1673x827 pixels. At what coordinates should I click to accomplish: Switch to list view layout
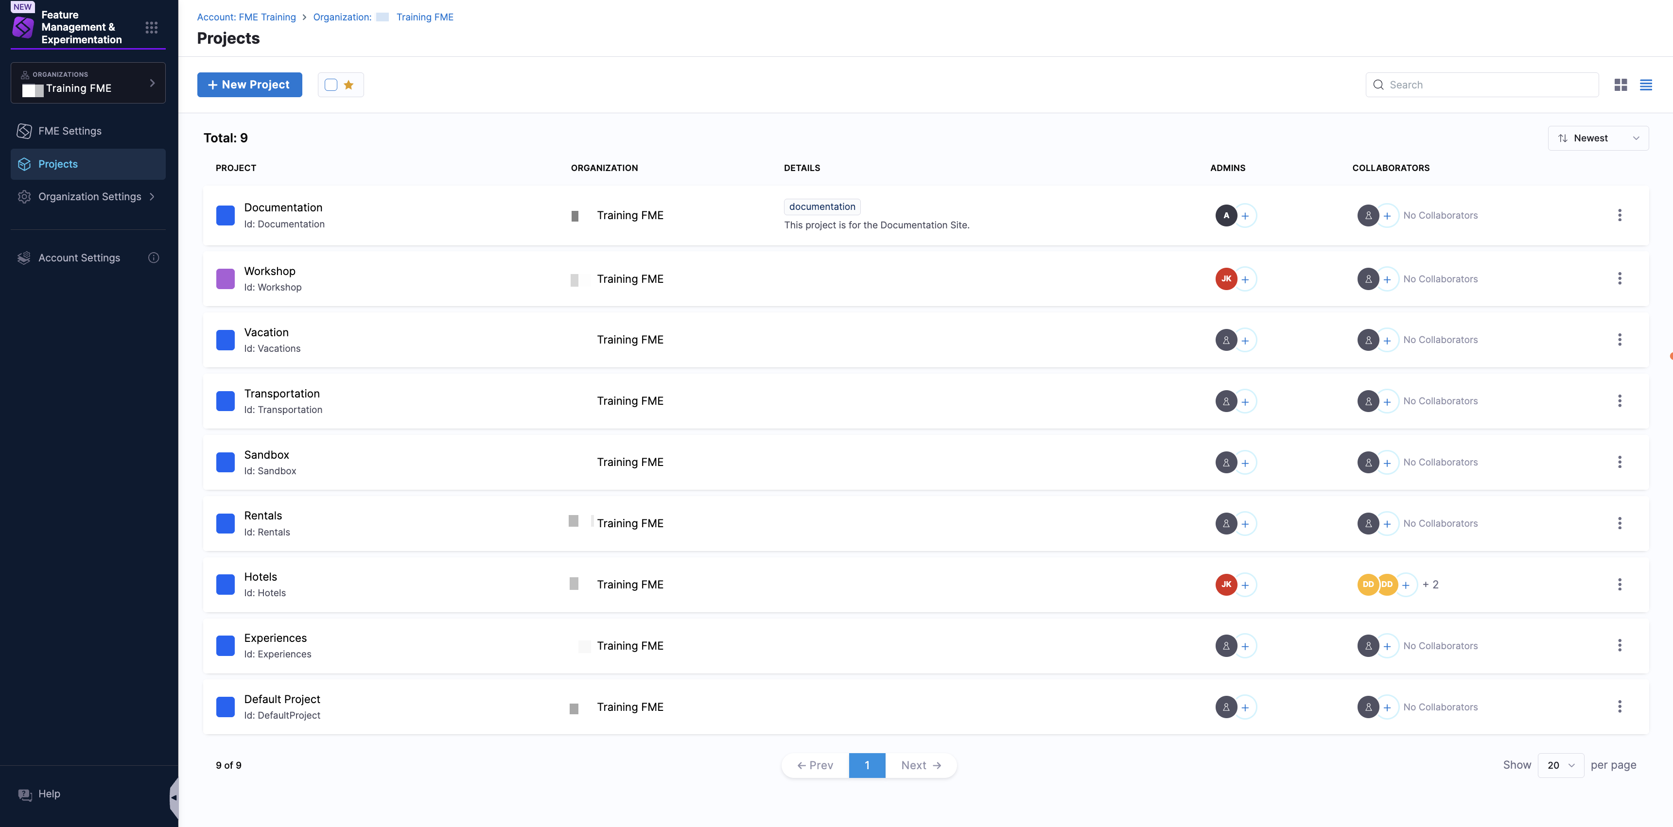[1646, 85]
